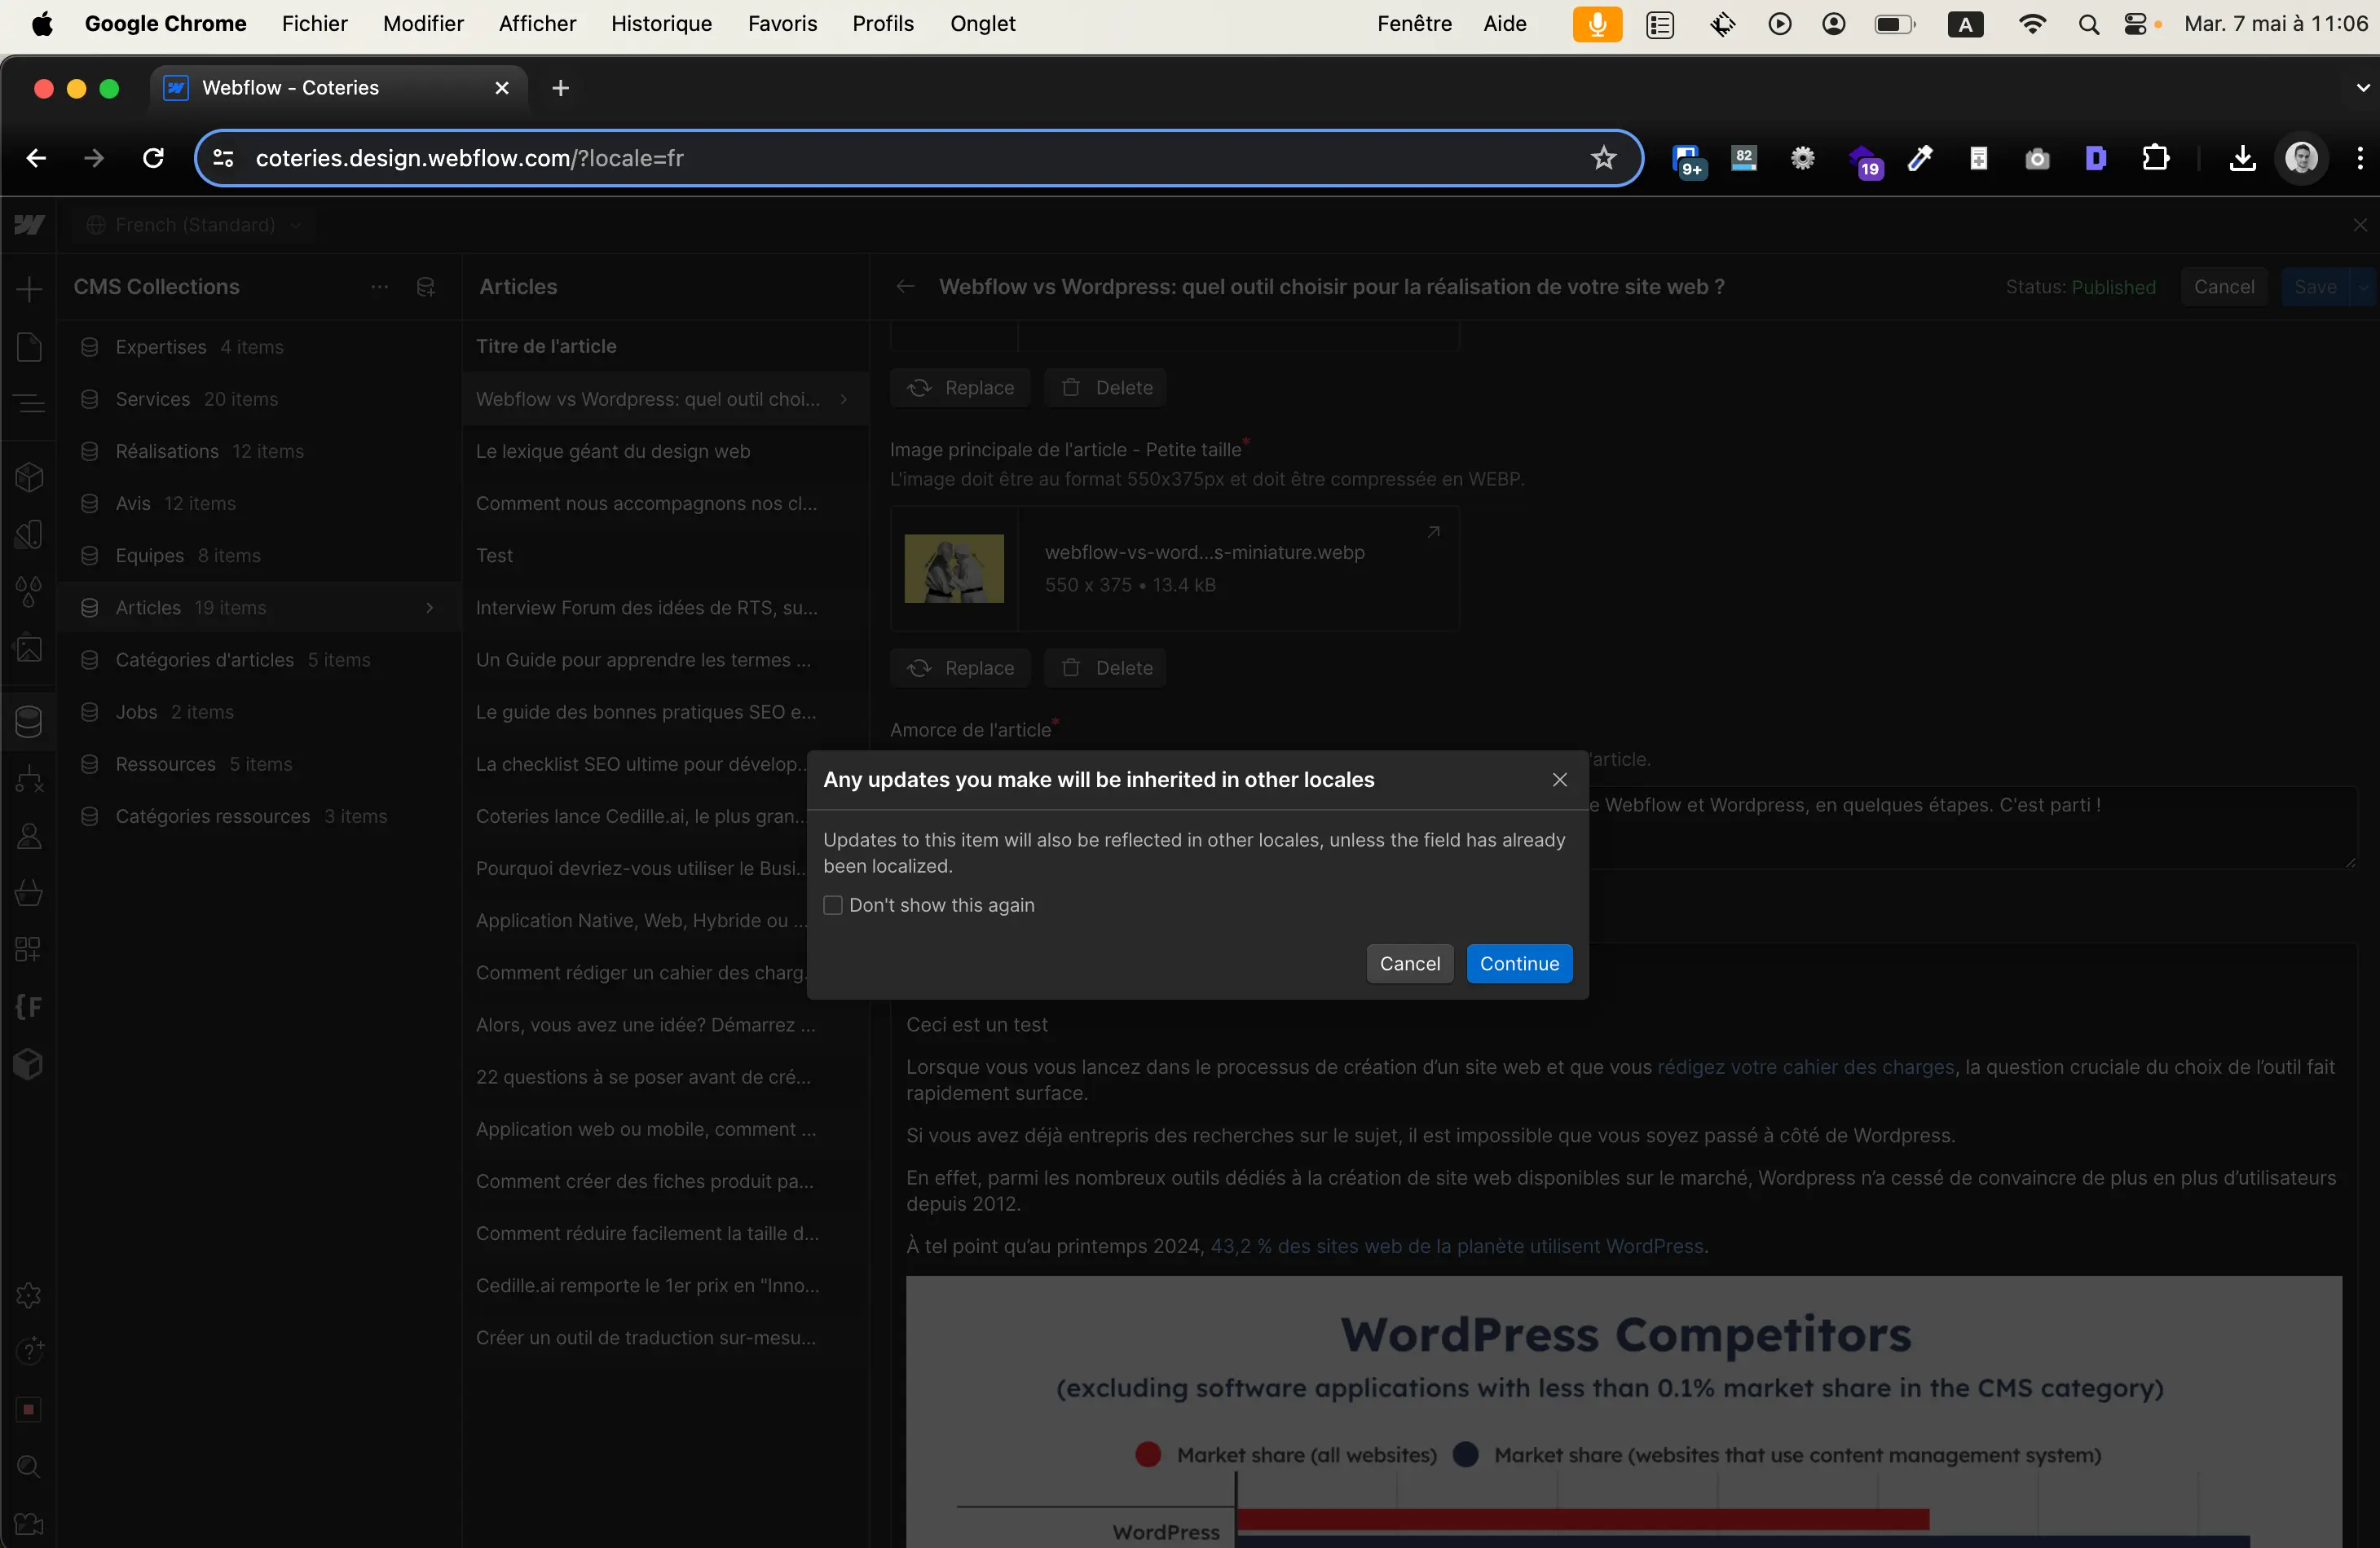Select the Jobs collection

pyautogui.click(x=259, y=711)
